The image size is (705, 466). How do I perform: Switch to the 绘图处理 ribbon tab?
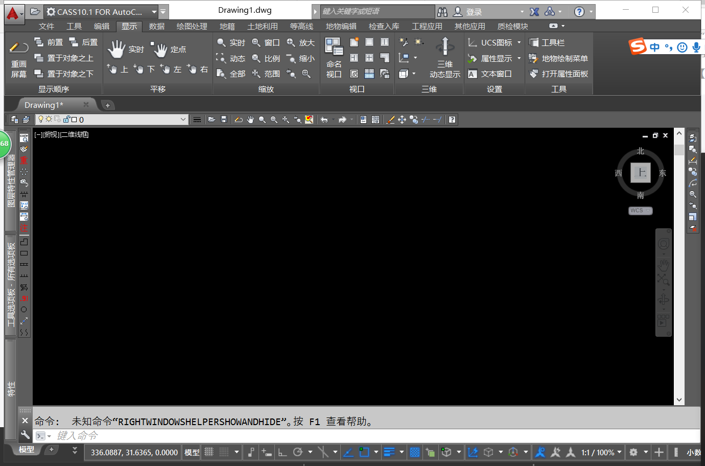click(192, 27)
